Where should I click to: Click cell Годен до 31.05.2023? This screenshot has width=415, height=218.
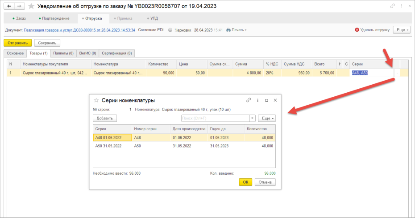(x=226, y=146)
